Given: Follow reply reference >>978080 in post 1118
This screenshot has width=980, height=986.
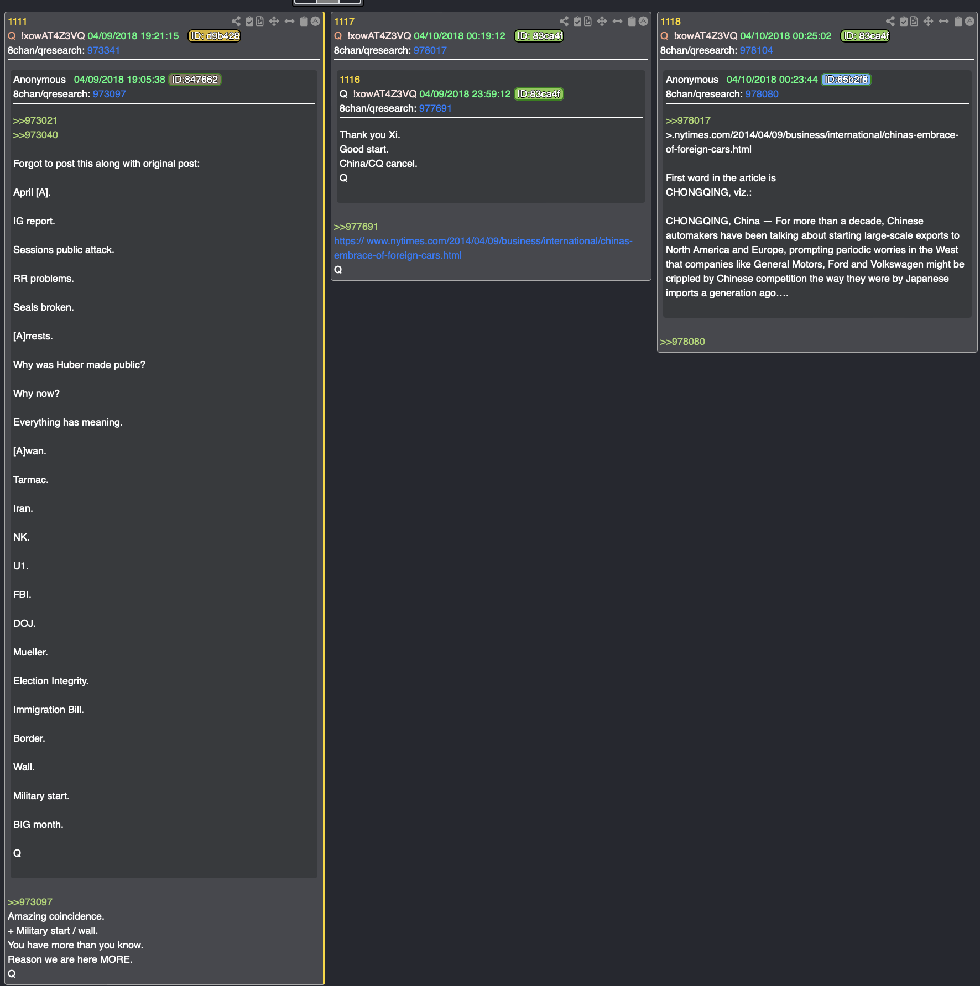Looking at the screenshot, I should pos(682,342).
